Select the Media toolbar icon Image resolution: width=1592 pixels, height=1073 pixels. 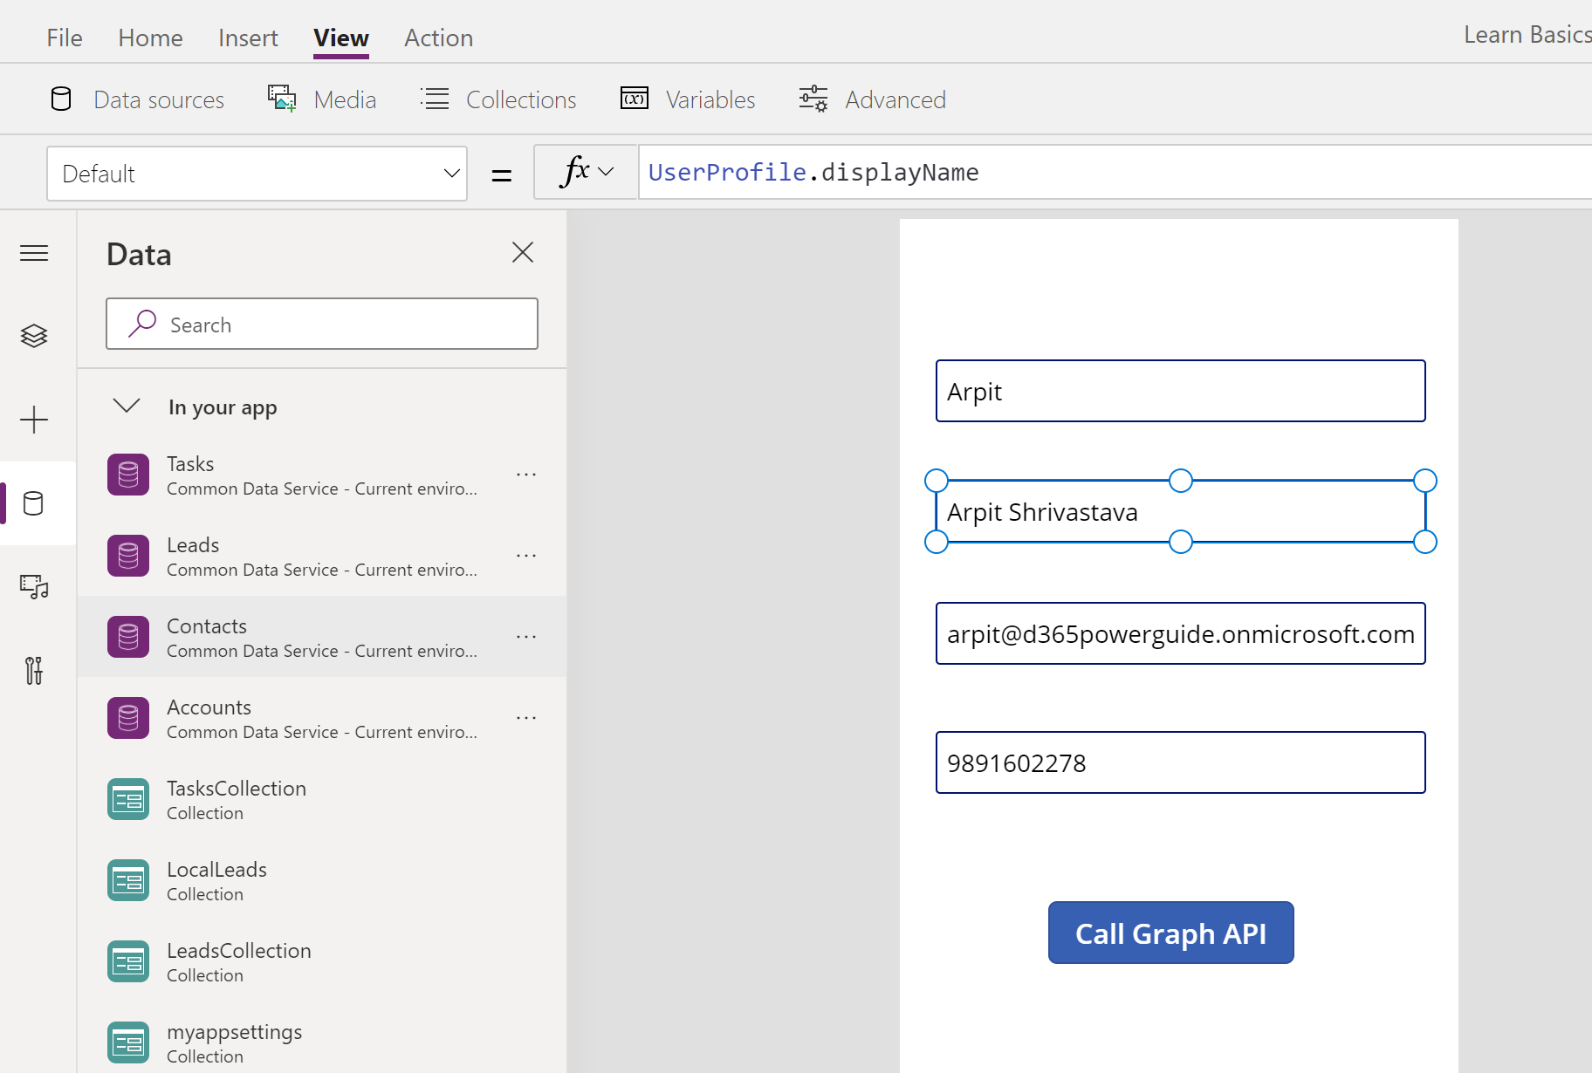click(x=281, y=99)
